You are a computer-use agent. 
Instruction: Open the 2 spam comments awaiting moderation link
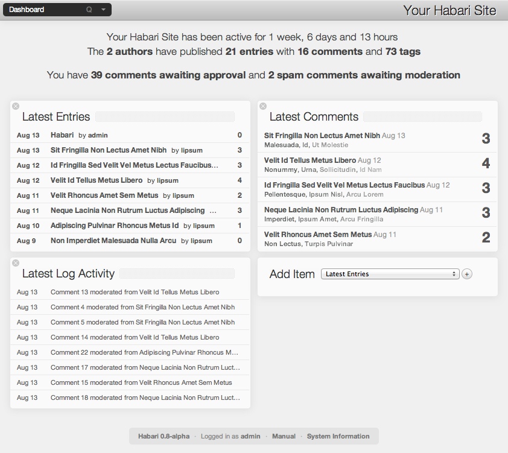(x=363, y=75)
